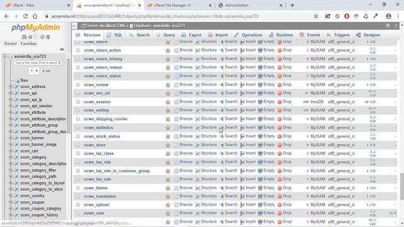Favorite the ocwn_session table star
Screen dimensions: 404x227
[x=168, y=102]
